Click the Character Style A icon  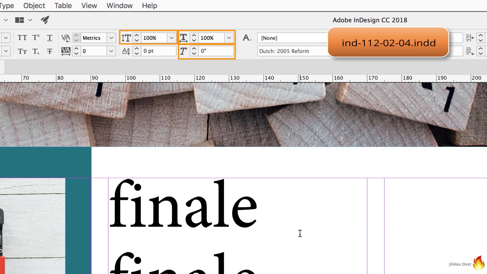click(x=247, y=38)
